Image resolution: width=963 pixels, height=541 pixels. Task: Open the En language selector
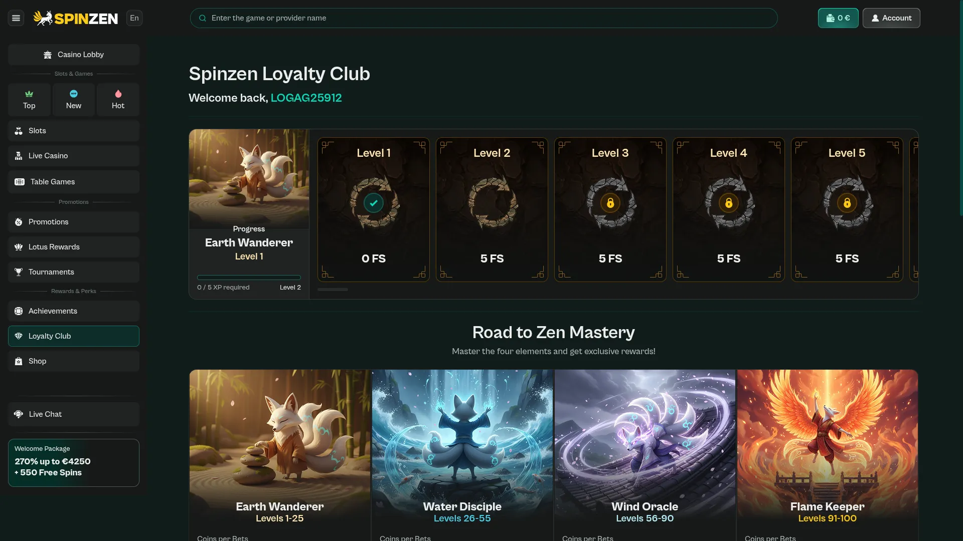point(134,18)
